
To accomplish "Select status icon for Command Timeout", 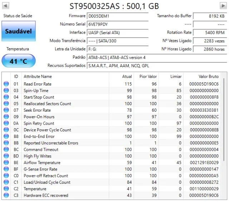I will [x=6, y=149].
